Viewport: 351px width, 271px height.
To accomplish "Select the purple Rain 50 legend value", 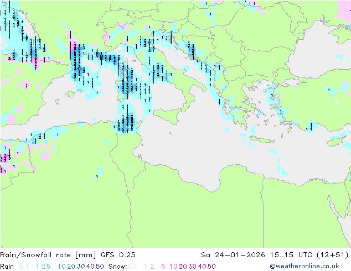I will pyautogui.click(x=100, y=267).
